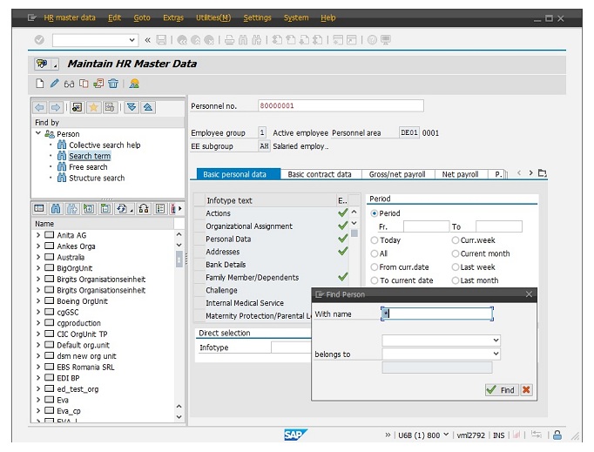Click the double left chevron toolbar icon

click(x=148, y=40)
